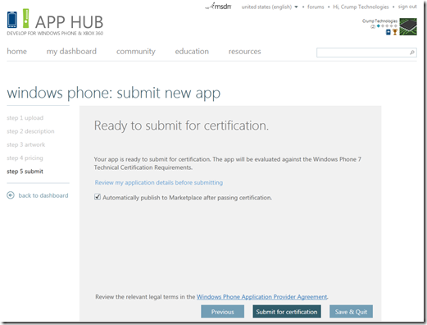Click the green Xbox exclamation logo icon
This screenshot has height=325, width=427.
[x=25, y=18]
